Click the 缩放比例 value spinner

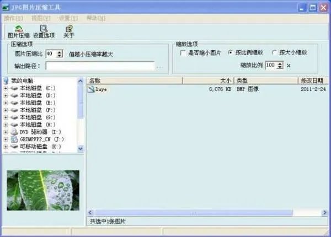coord(280,65)
